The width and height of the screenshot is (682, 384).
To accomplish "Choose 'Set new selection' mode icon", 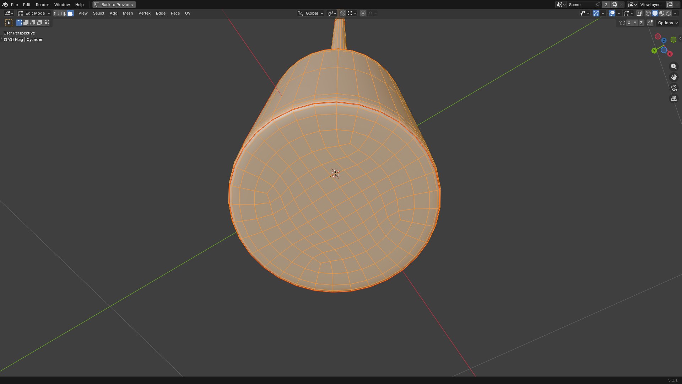I will pyautogui.click(x=19, y=23).
